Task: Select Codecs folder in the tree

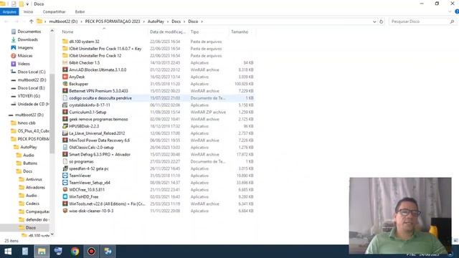Action: point(32,204)
